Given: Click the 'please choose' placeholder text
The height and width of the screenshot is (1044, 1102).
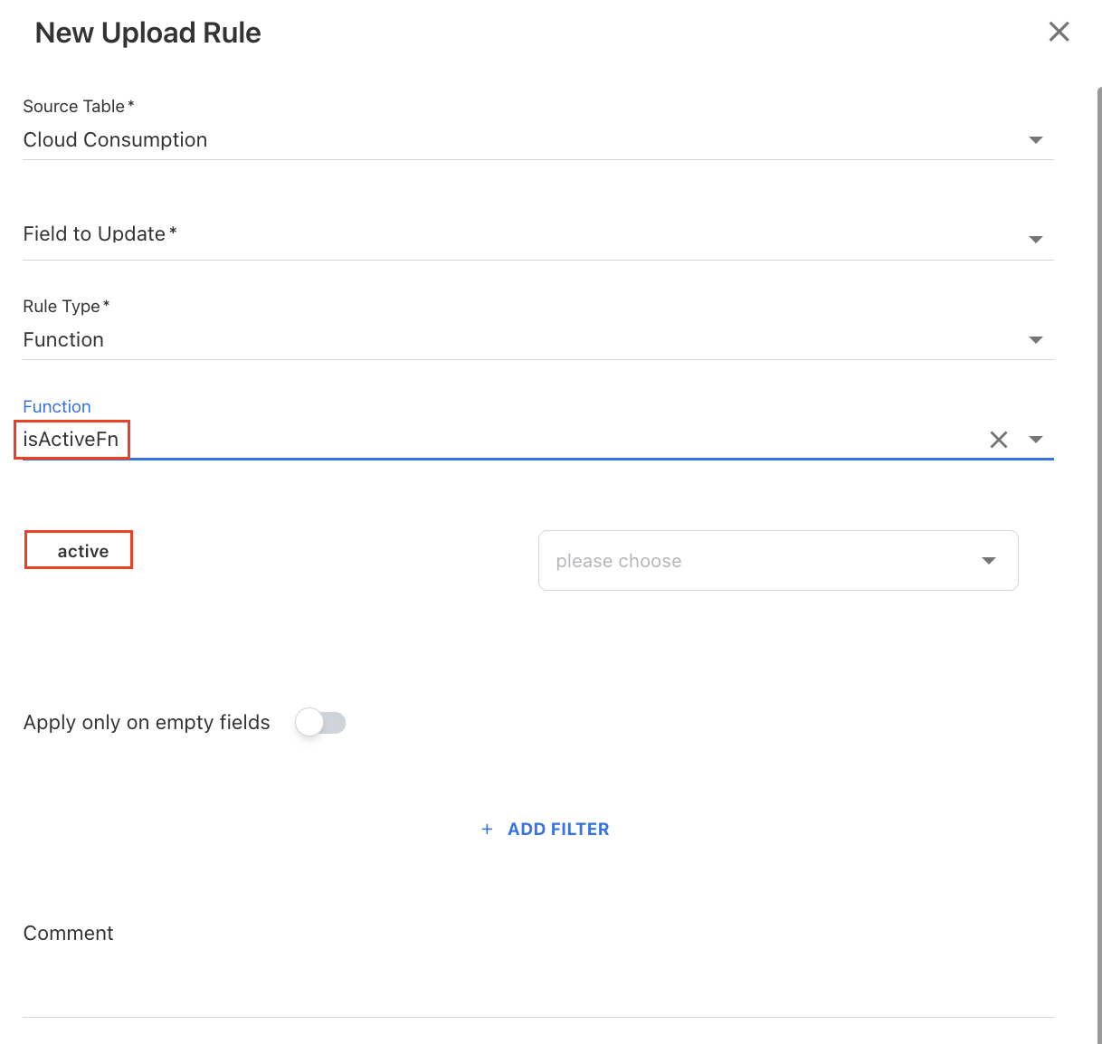Looking at the screenshot, I should coord(619,561).
